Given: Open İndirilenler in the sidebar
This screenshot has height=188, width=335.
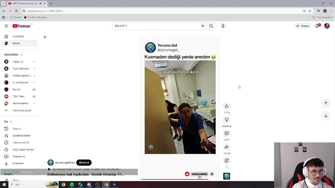Looking at the screenshot, I should click(20, 163).
